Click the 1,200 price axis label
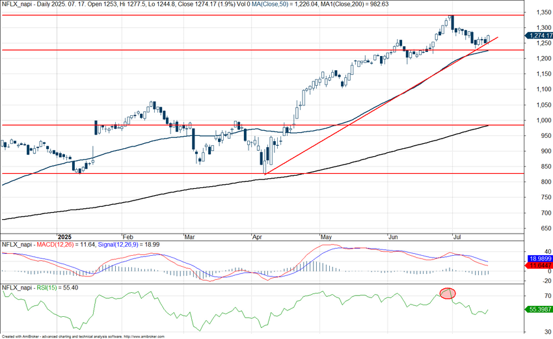The width and height of the screenshot is (553, 339). pos(543,59)
